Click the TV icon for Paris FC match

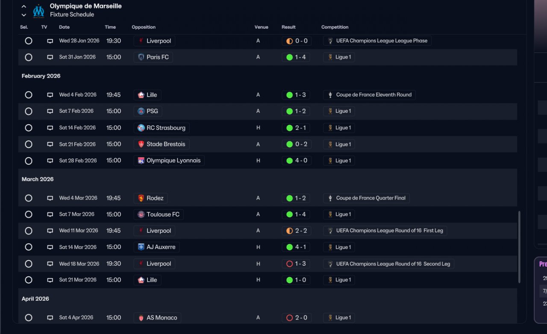[50, 57]
